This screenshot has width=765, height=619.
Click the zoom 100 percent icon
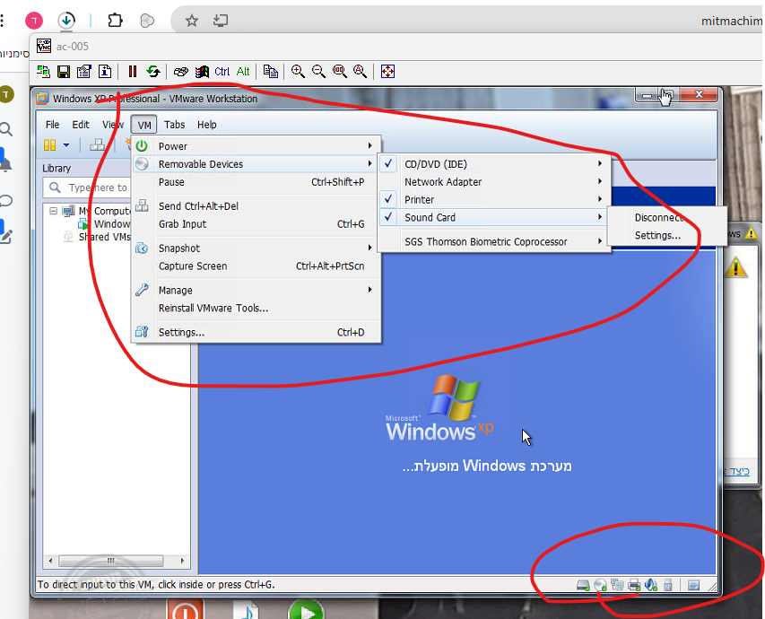pos(340,72)
